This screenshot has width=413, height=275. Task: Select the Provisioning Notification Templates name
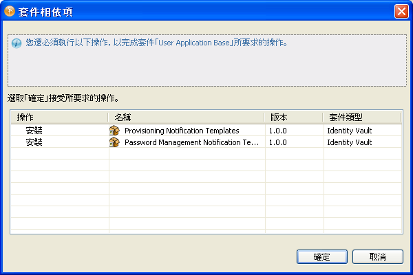(182, 131)
